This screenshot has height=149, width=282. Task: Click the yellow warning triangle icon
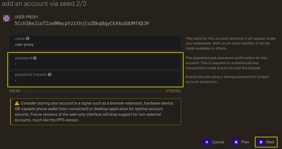(x=17, y=103)
